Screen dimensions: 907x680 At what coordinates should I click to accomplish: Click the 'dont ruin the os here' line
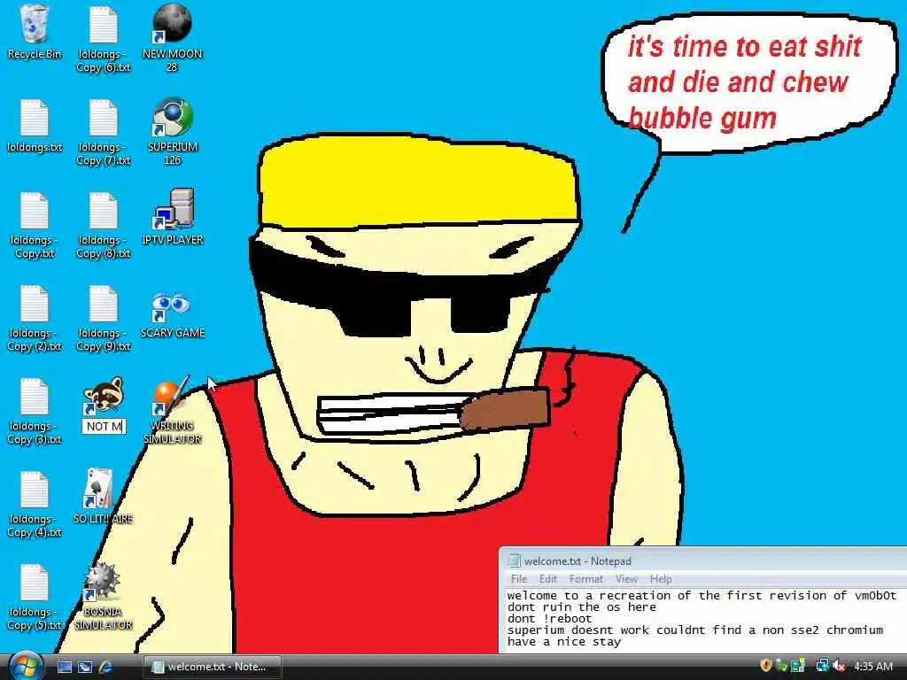coord(581,607)
